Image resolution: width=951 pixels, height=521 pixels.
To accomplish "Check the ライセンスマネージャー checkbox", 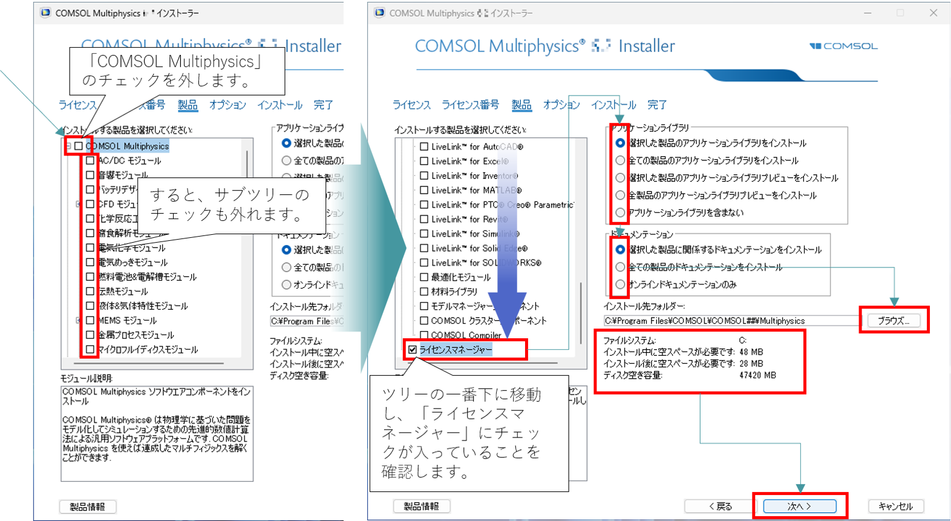I will click(x=413, y=350).
